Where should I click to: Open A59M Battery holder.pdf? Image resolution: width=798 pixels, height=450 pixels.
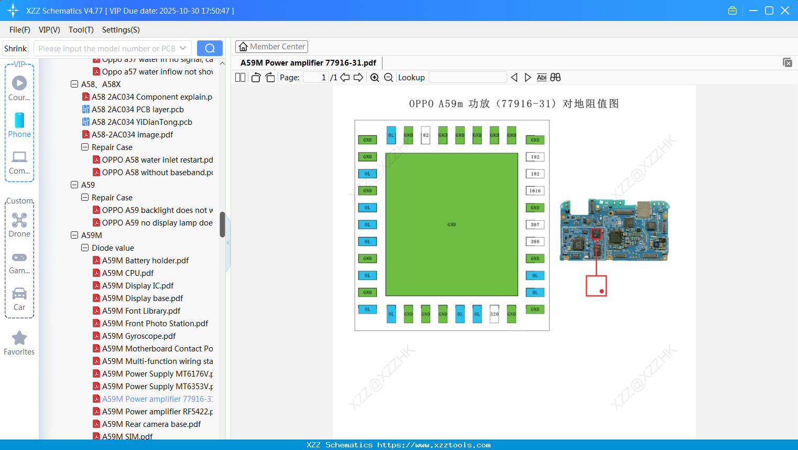(140, 260)
